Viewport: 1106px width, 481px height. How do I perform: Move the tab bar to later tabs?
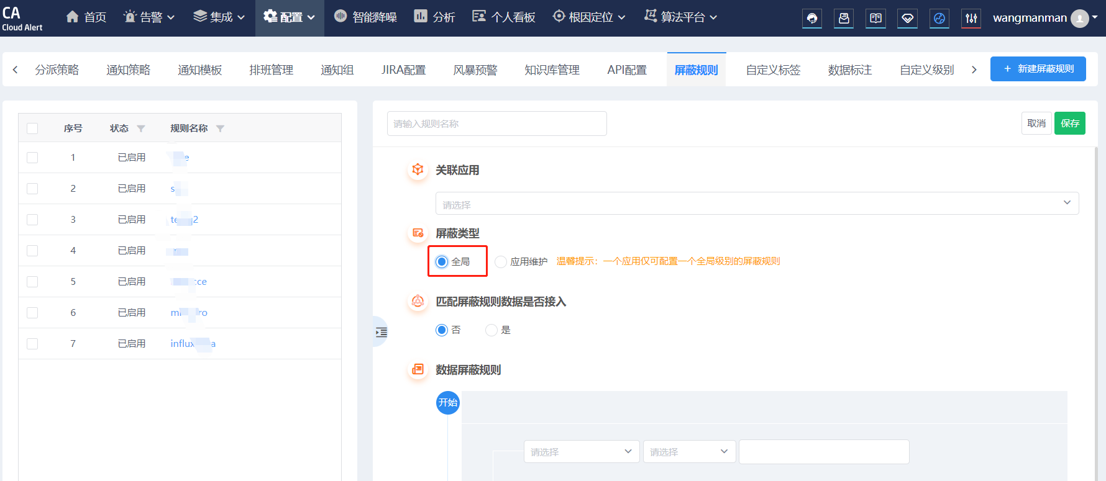[x=974, y=70]
